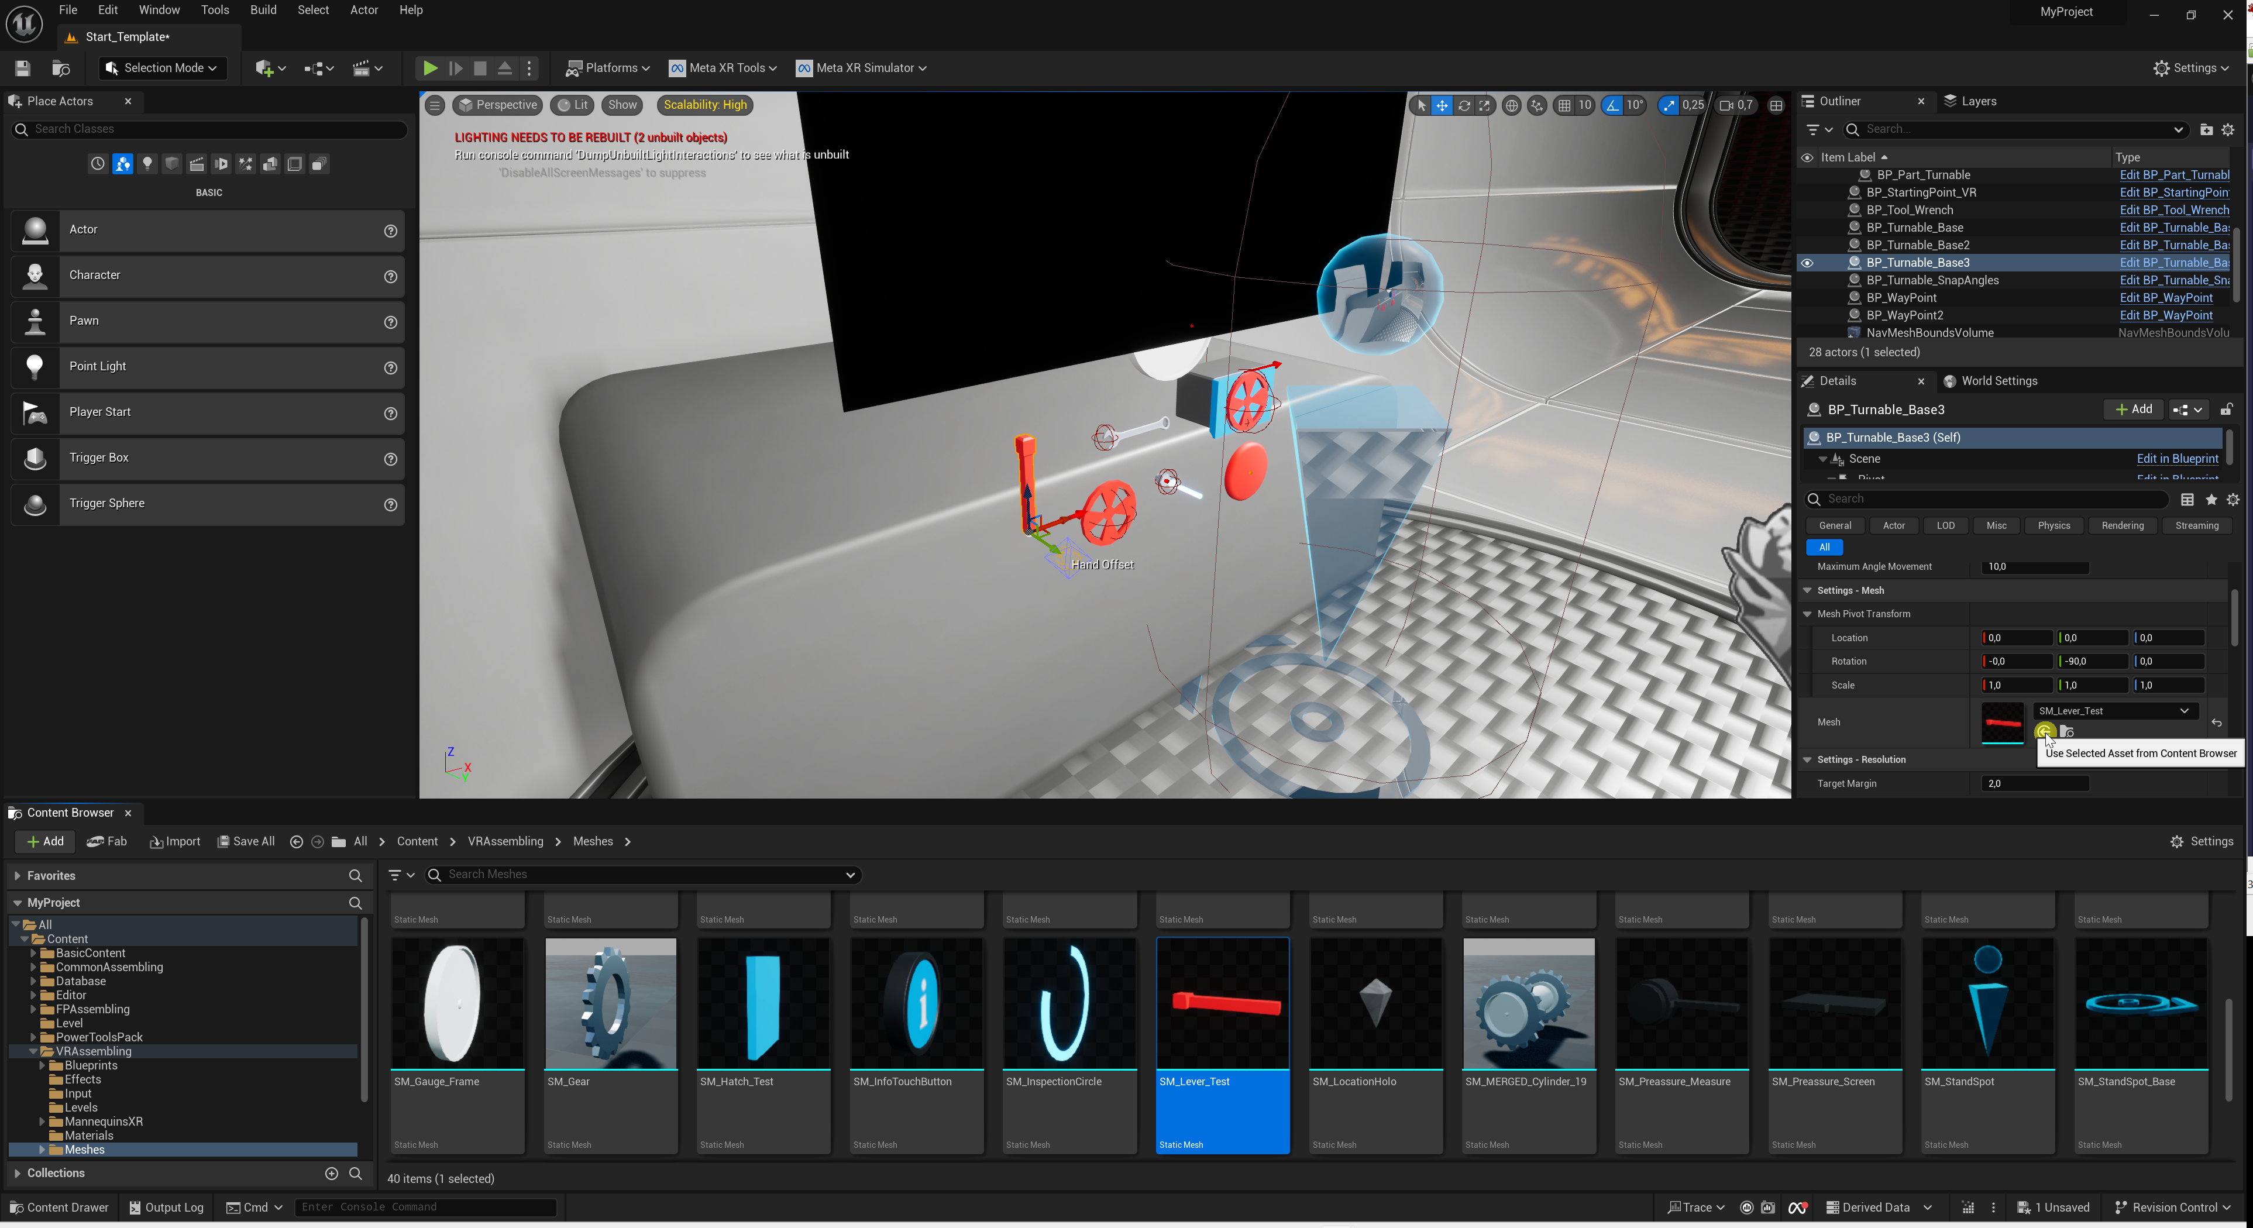Collapse the Mesh Pivot Transform section
The height and width of the screenshot is (1228, 2253).
pyautogui.click(x=1807, y=614)
